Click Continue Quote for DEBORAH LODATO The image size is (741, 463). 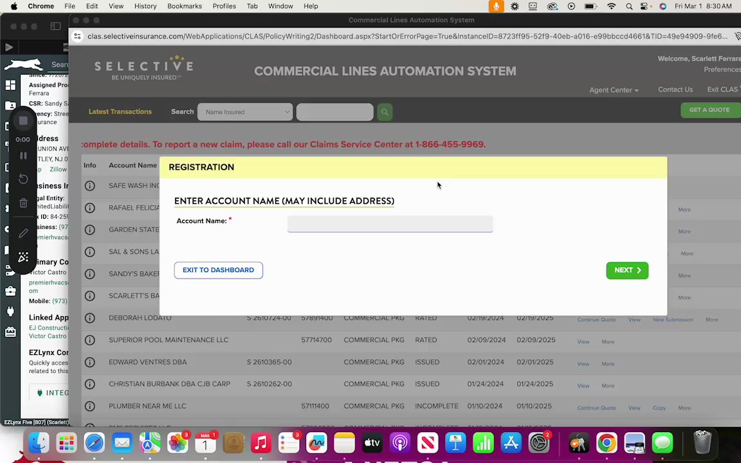[596, 320]
